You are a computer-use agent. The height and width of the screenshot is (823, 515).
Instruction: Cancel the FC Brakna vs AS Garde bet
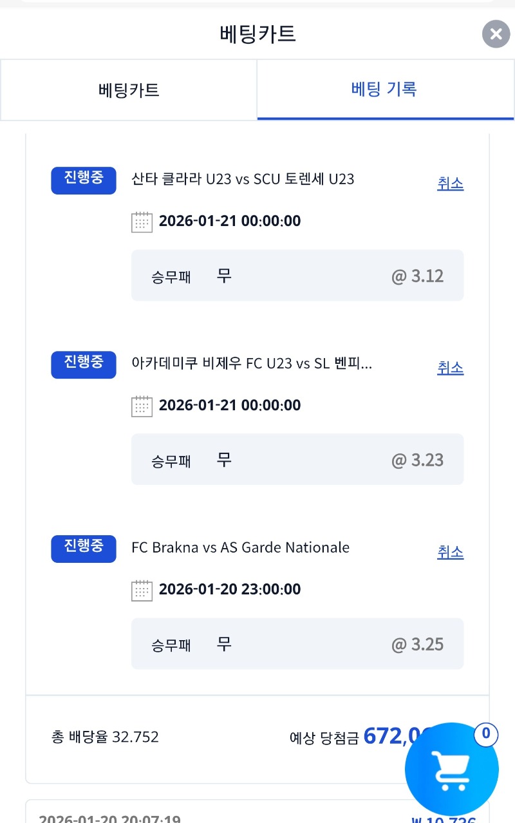coord(450,553)
